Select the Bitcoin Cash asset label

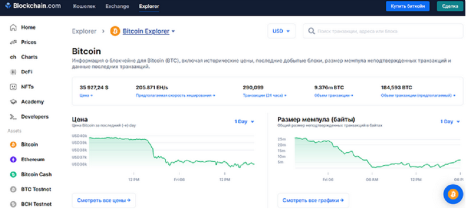(x=36, y=174)
